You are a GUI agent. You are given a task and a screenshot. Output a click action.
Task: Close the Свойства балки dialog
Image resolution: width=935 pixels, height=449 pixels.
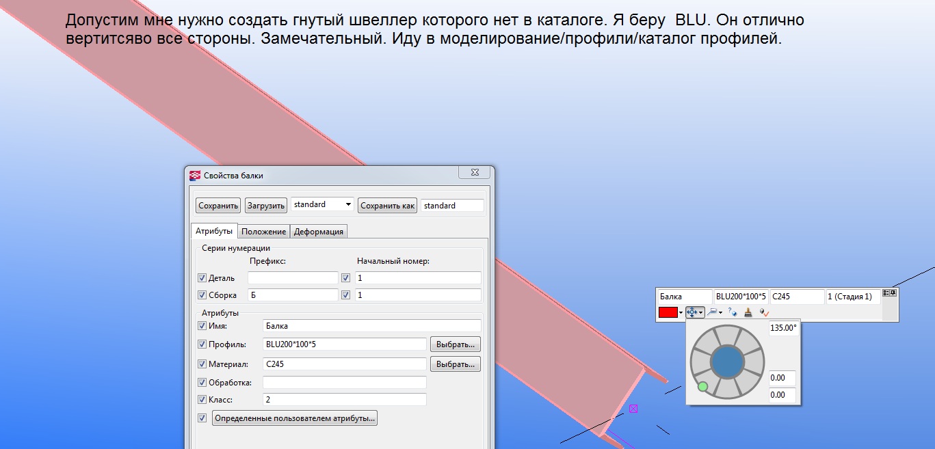point(473,174)
